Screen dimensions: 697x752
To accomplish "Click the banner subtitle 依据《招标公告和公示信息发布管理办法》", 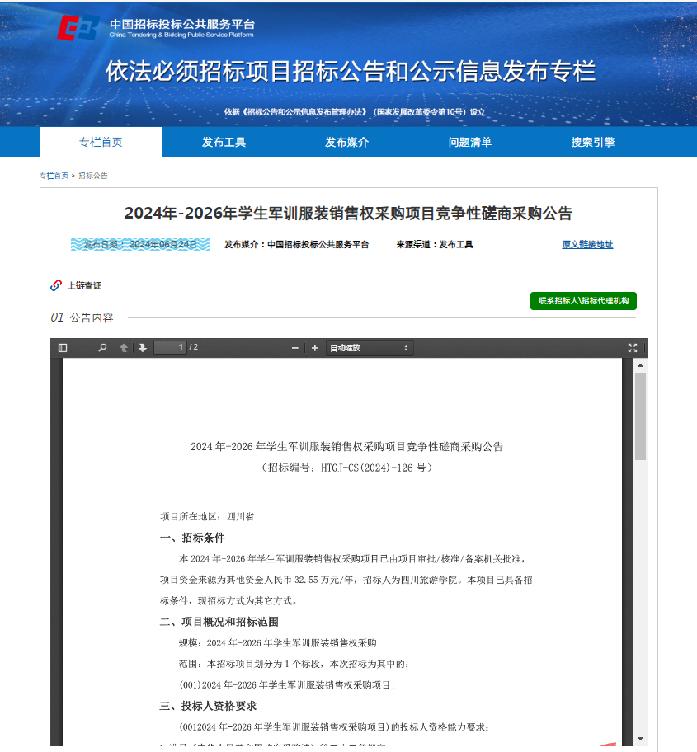I will (x=355, y=112).
